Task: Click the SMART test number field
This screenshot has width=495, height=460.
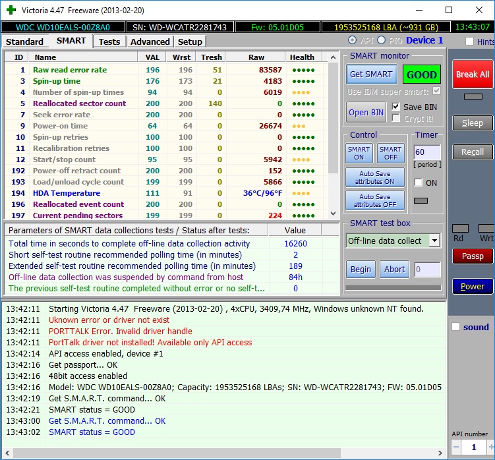Action: click(x=428, y=270)
